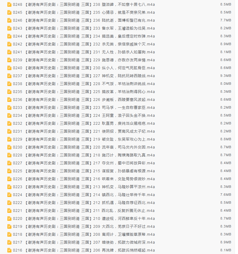Screen dimensions: 238x254
Task: Select the m4a icon for file 0242
Action: 9,44
